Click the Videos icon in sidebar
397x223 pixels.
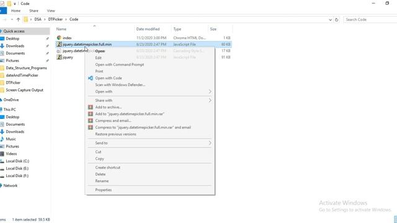(x=2, y=154)
